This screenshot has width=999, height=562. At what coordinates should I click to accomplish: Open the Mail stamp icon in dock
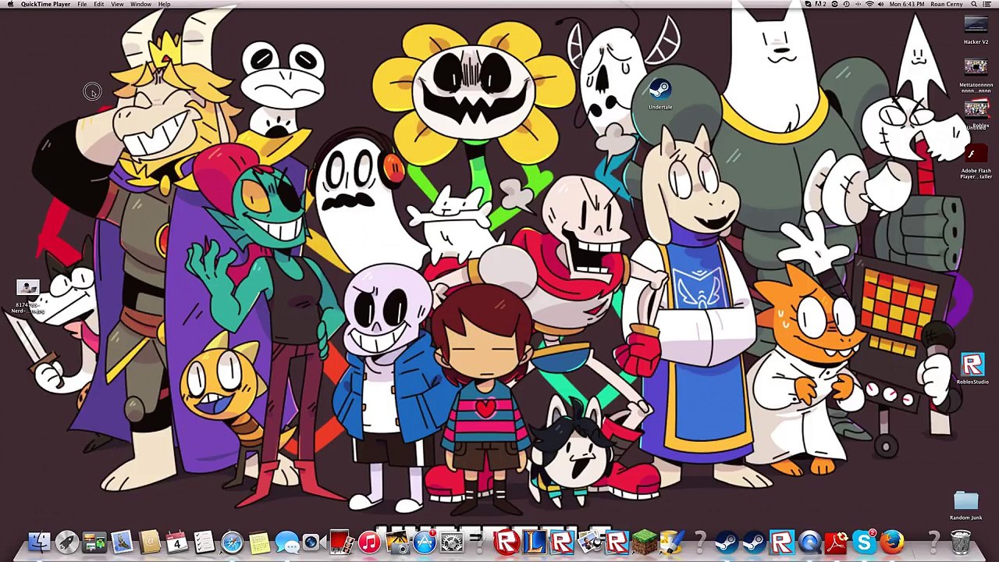(x=122, y=542)
